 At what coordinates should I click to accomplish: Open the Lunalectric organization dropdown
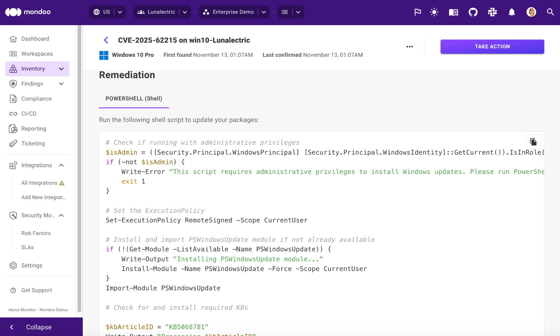click(x=185, y=12)
